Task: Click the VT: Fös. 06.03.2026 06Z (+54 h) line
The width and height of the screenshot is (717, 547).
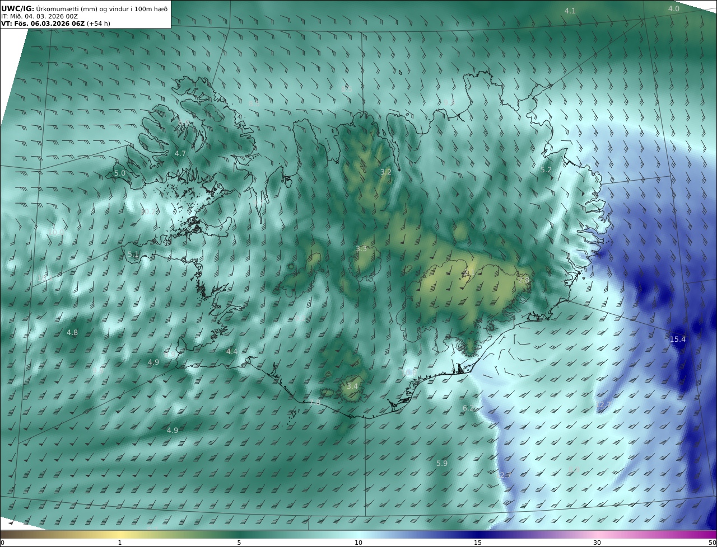Action: [x=55, y=24]
